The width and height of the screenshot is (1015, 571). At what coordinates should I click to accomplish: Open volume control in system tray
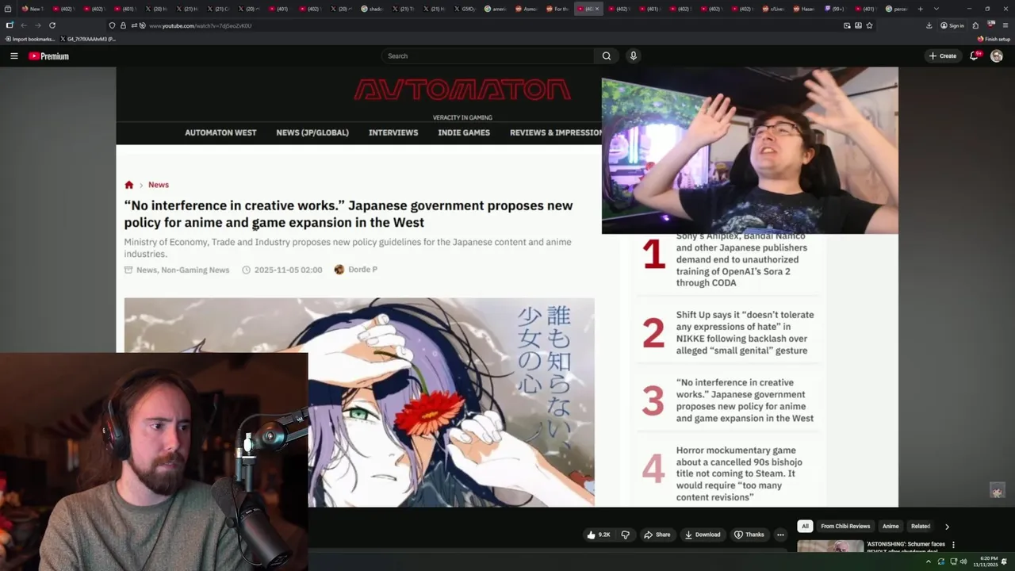click(x=963, y=561)
